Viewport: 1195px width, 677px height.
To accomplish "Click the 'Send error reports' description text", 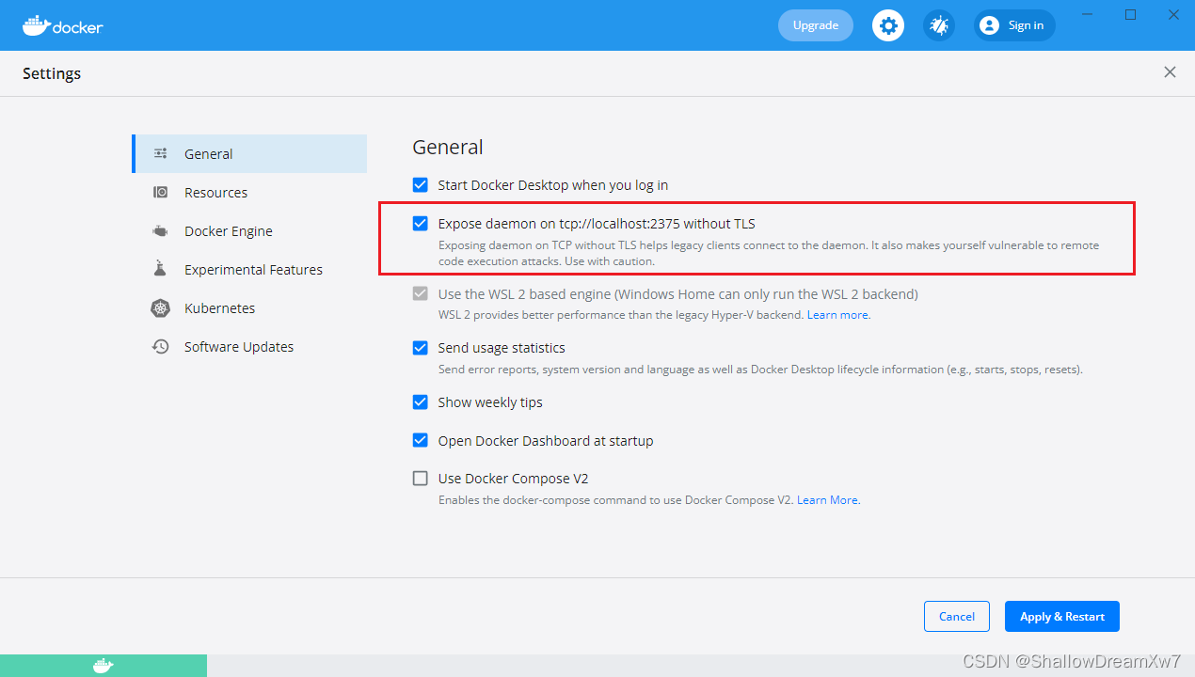I will [760, 370].
